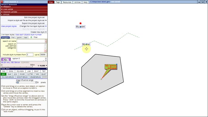The height and width of the screenshot is (117, 208).
Task: Click the purple Abc style preview
Action: [6, 59]
